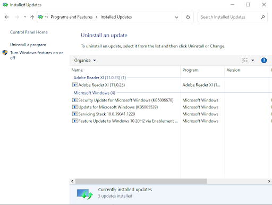Expand the address bar history dropdown

[176, 17]
